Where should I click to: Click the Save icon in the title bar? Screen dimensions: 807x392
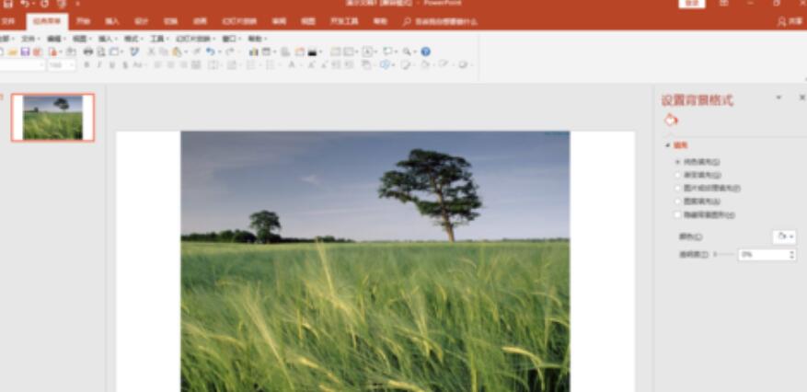point(6,5)
